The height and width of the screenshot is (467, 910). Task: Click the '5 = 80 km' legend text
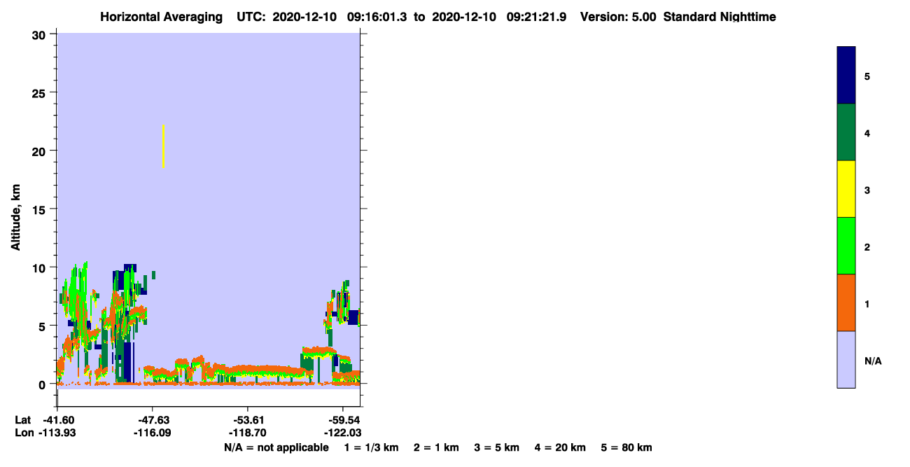pyautogui.click(x=626, y=447)
